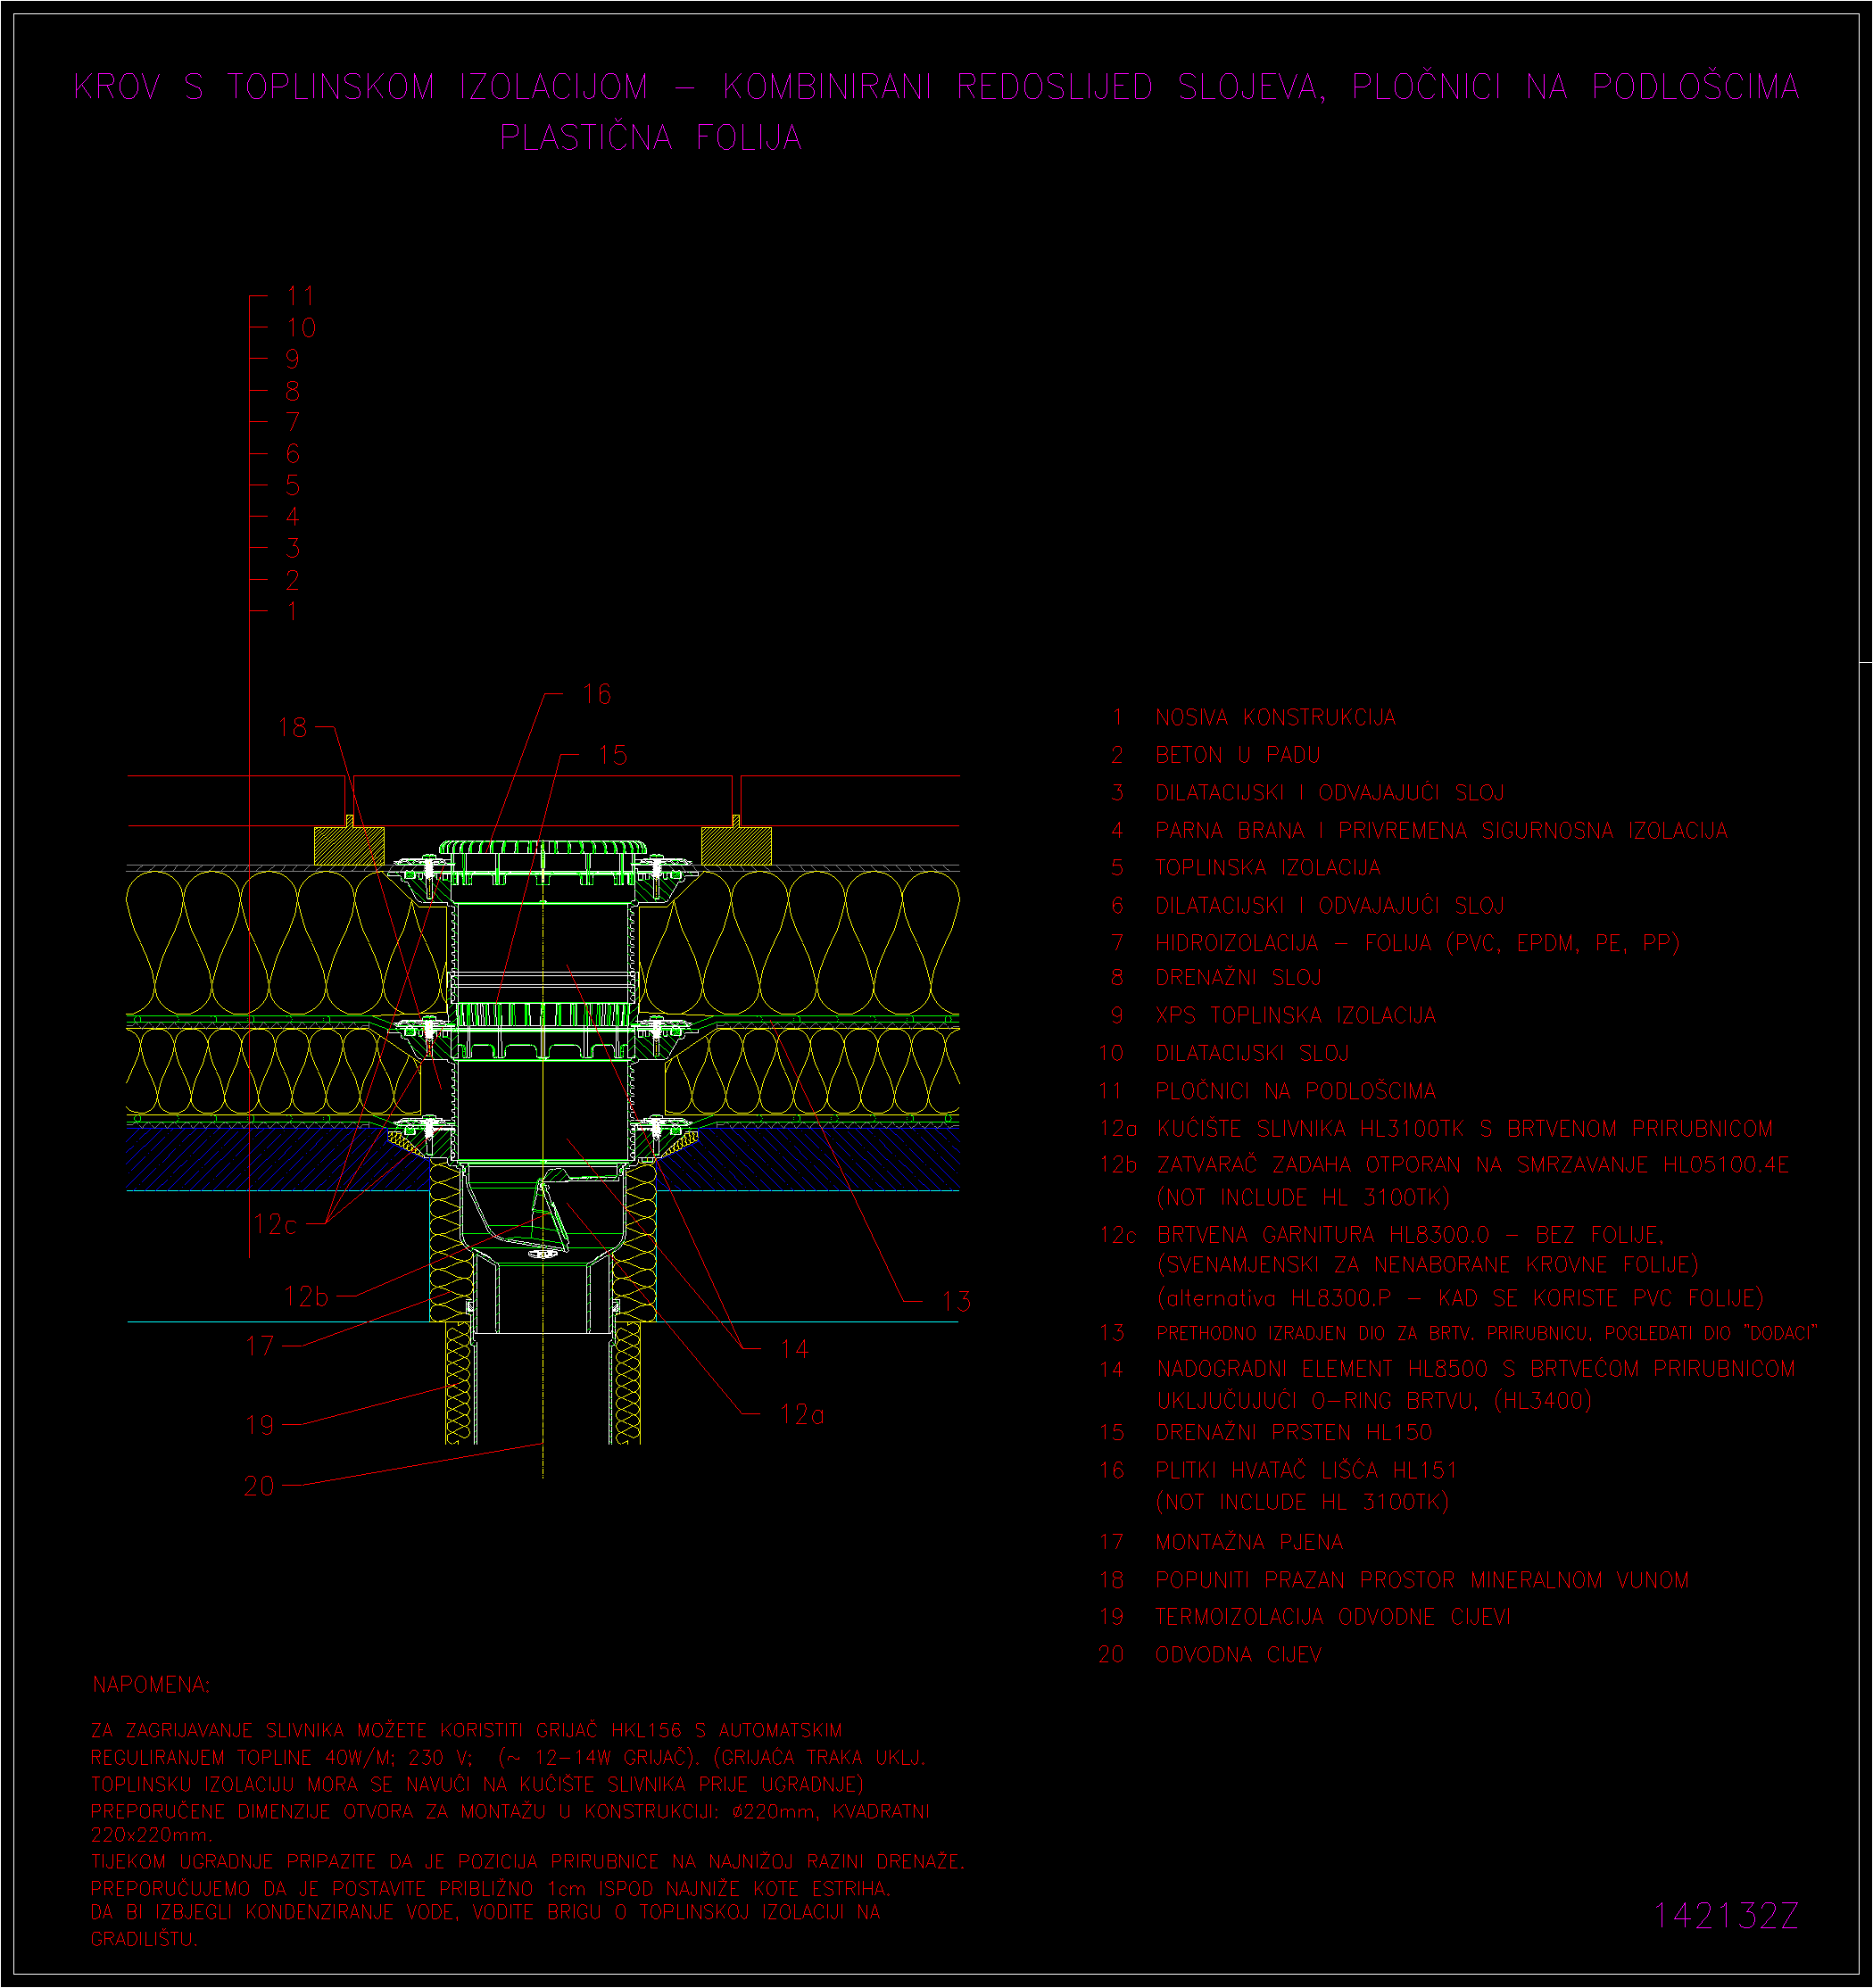This screenshot has width=1873, height=1988.
Task: Click legend entry "DILATACIJSKI SLOJ" in row 10
Action: (x=1252, y=1054)
